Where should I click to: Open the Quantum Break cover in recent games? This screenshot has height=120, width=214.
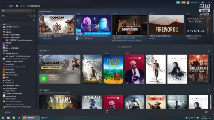coord(156,69)
